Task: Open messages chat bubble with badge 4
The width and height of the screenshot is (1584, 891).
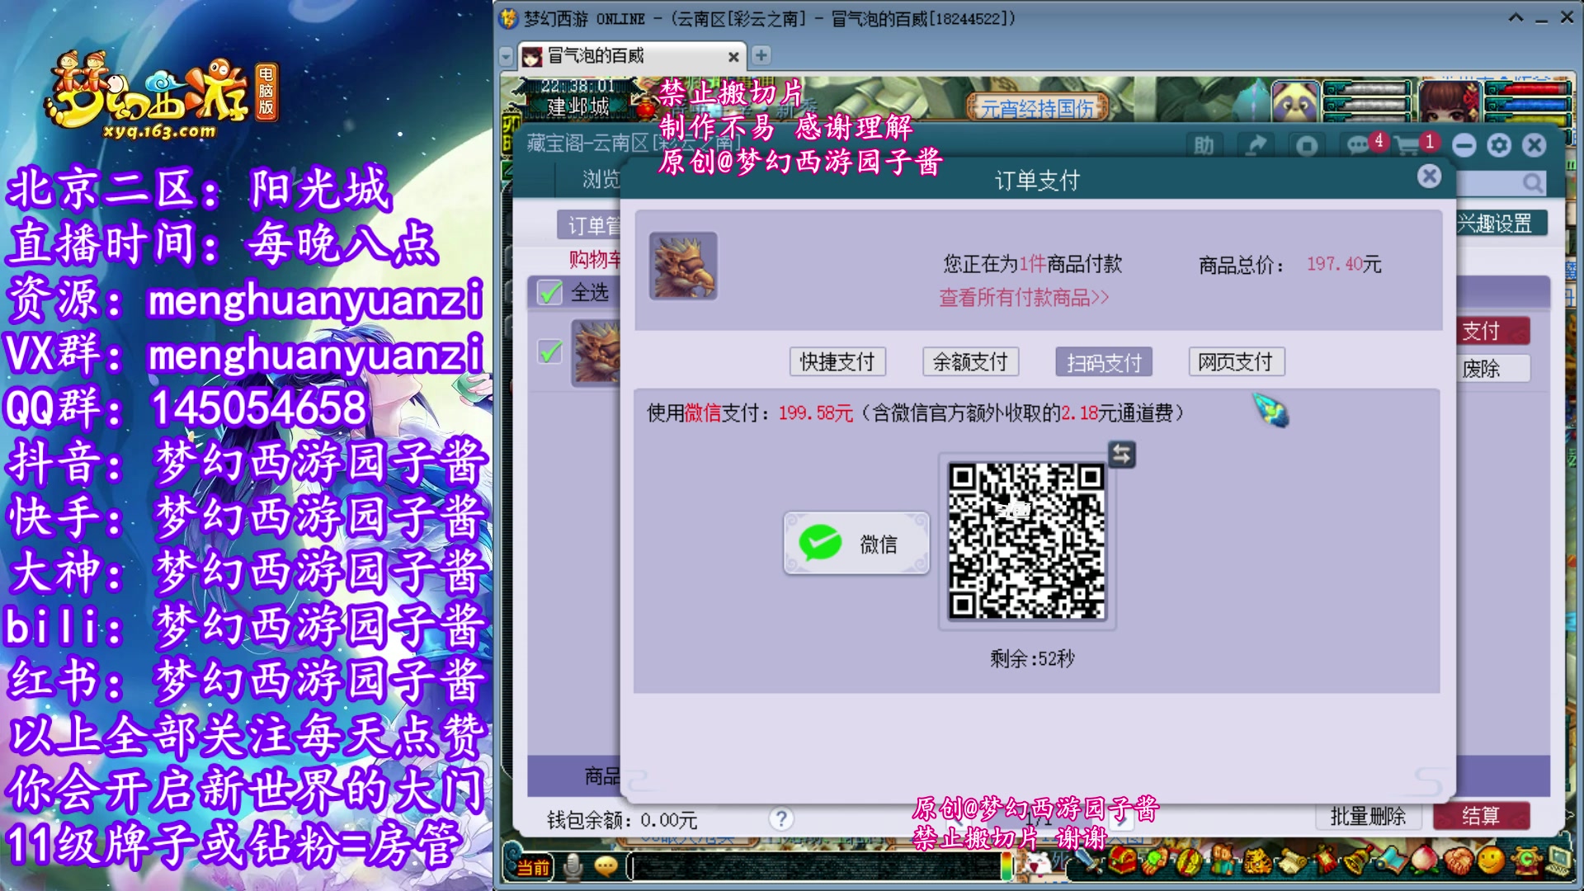Action: point(1361,146)
